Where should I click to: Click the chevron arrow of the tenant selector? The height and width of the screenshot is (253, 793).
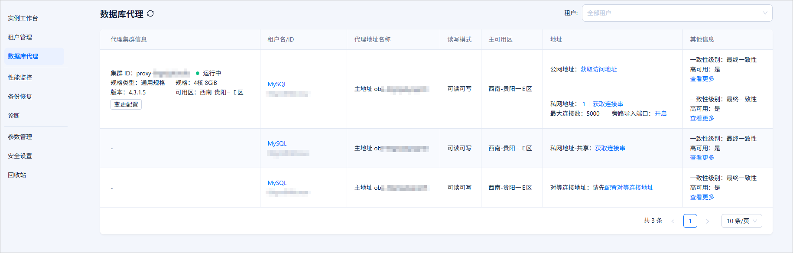765,13
